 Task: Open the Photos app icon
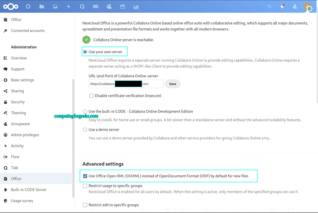pyautogui.click(x=55, y=6)
